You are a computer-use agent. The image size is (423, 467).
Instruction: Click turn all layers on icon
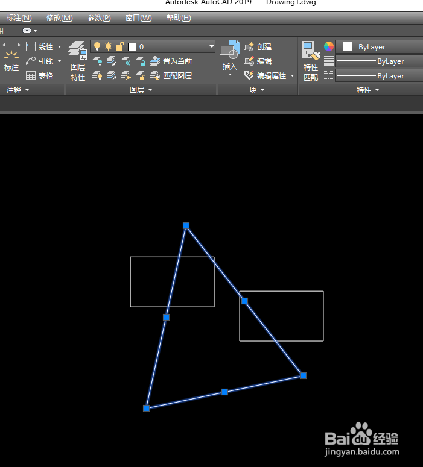(x=97, y=76)
